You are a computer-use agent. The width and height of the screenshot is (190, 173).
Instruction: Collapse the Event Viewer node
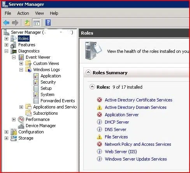[14, 57]
